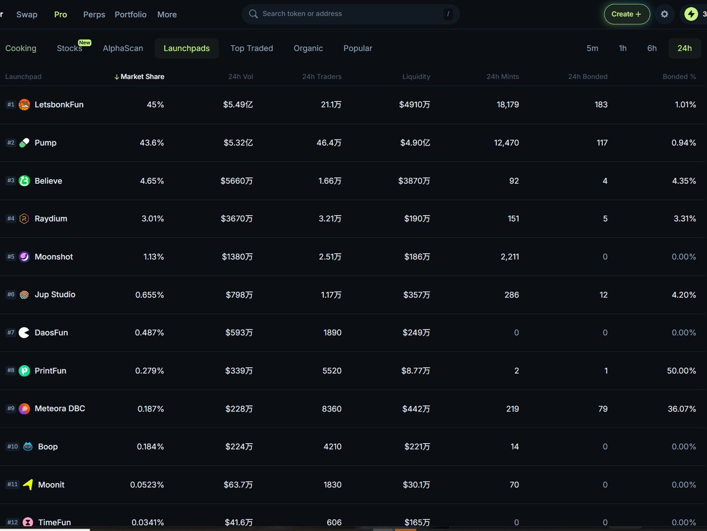The image size is (707, 531).
Task: Click the slash shortcut key badge
Action: (448, 14)
